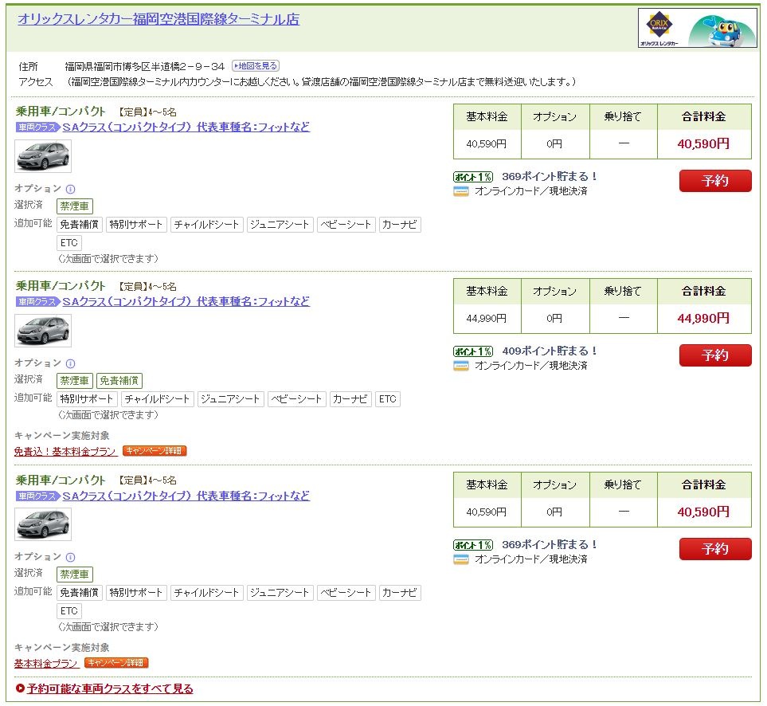Click the red arrow icon before 予約可能な車両クラス
The image size is (767, 706).
click(20, 689)
